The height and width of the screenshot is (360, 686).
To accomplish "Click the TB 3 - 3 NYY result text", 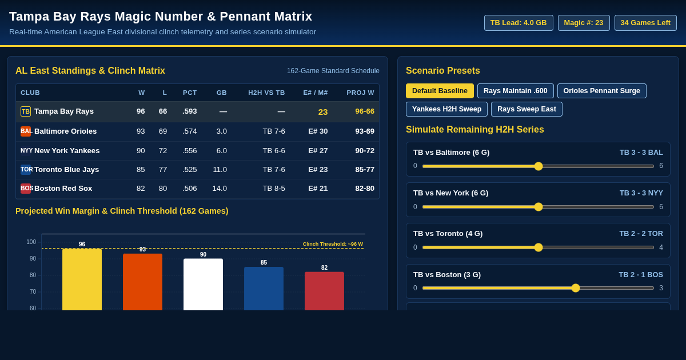I will [x=641, y=193].
